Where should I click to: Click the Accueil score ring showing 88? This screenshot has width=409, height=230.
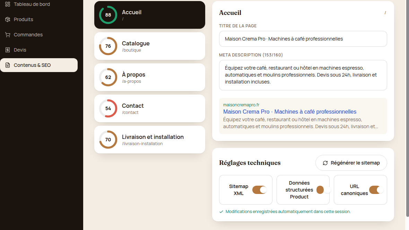pyautogui.click(x=108, y=15)
